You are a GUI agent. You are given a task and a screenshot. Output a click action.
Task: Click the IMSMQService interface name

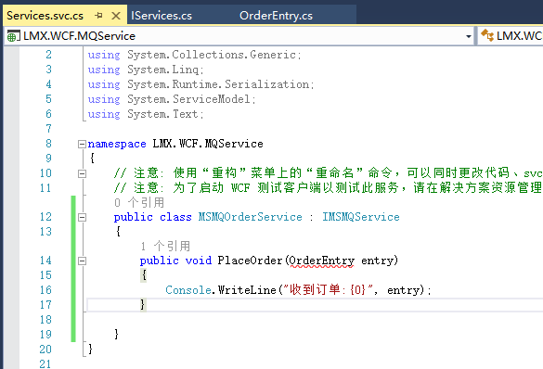coord(361,217)
